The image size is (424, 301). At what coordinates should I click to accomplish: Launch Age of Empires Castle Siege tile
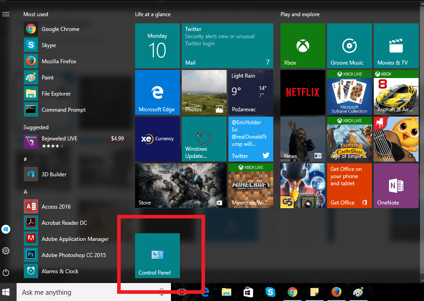[x=350, y=139]
